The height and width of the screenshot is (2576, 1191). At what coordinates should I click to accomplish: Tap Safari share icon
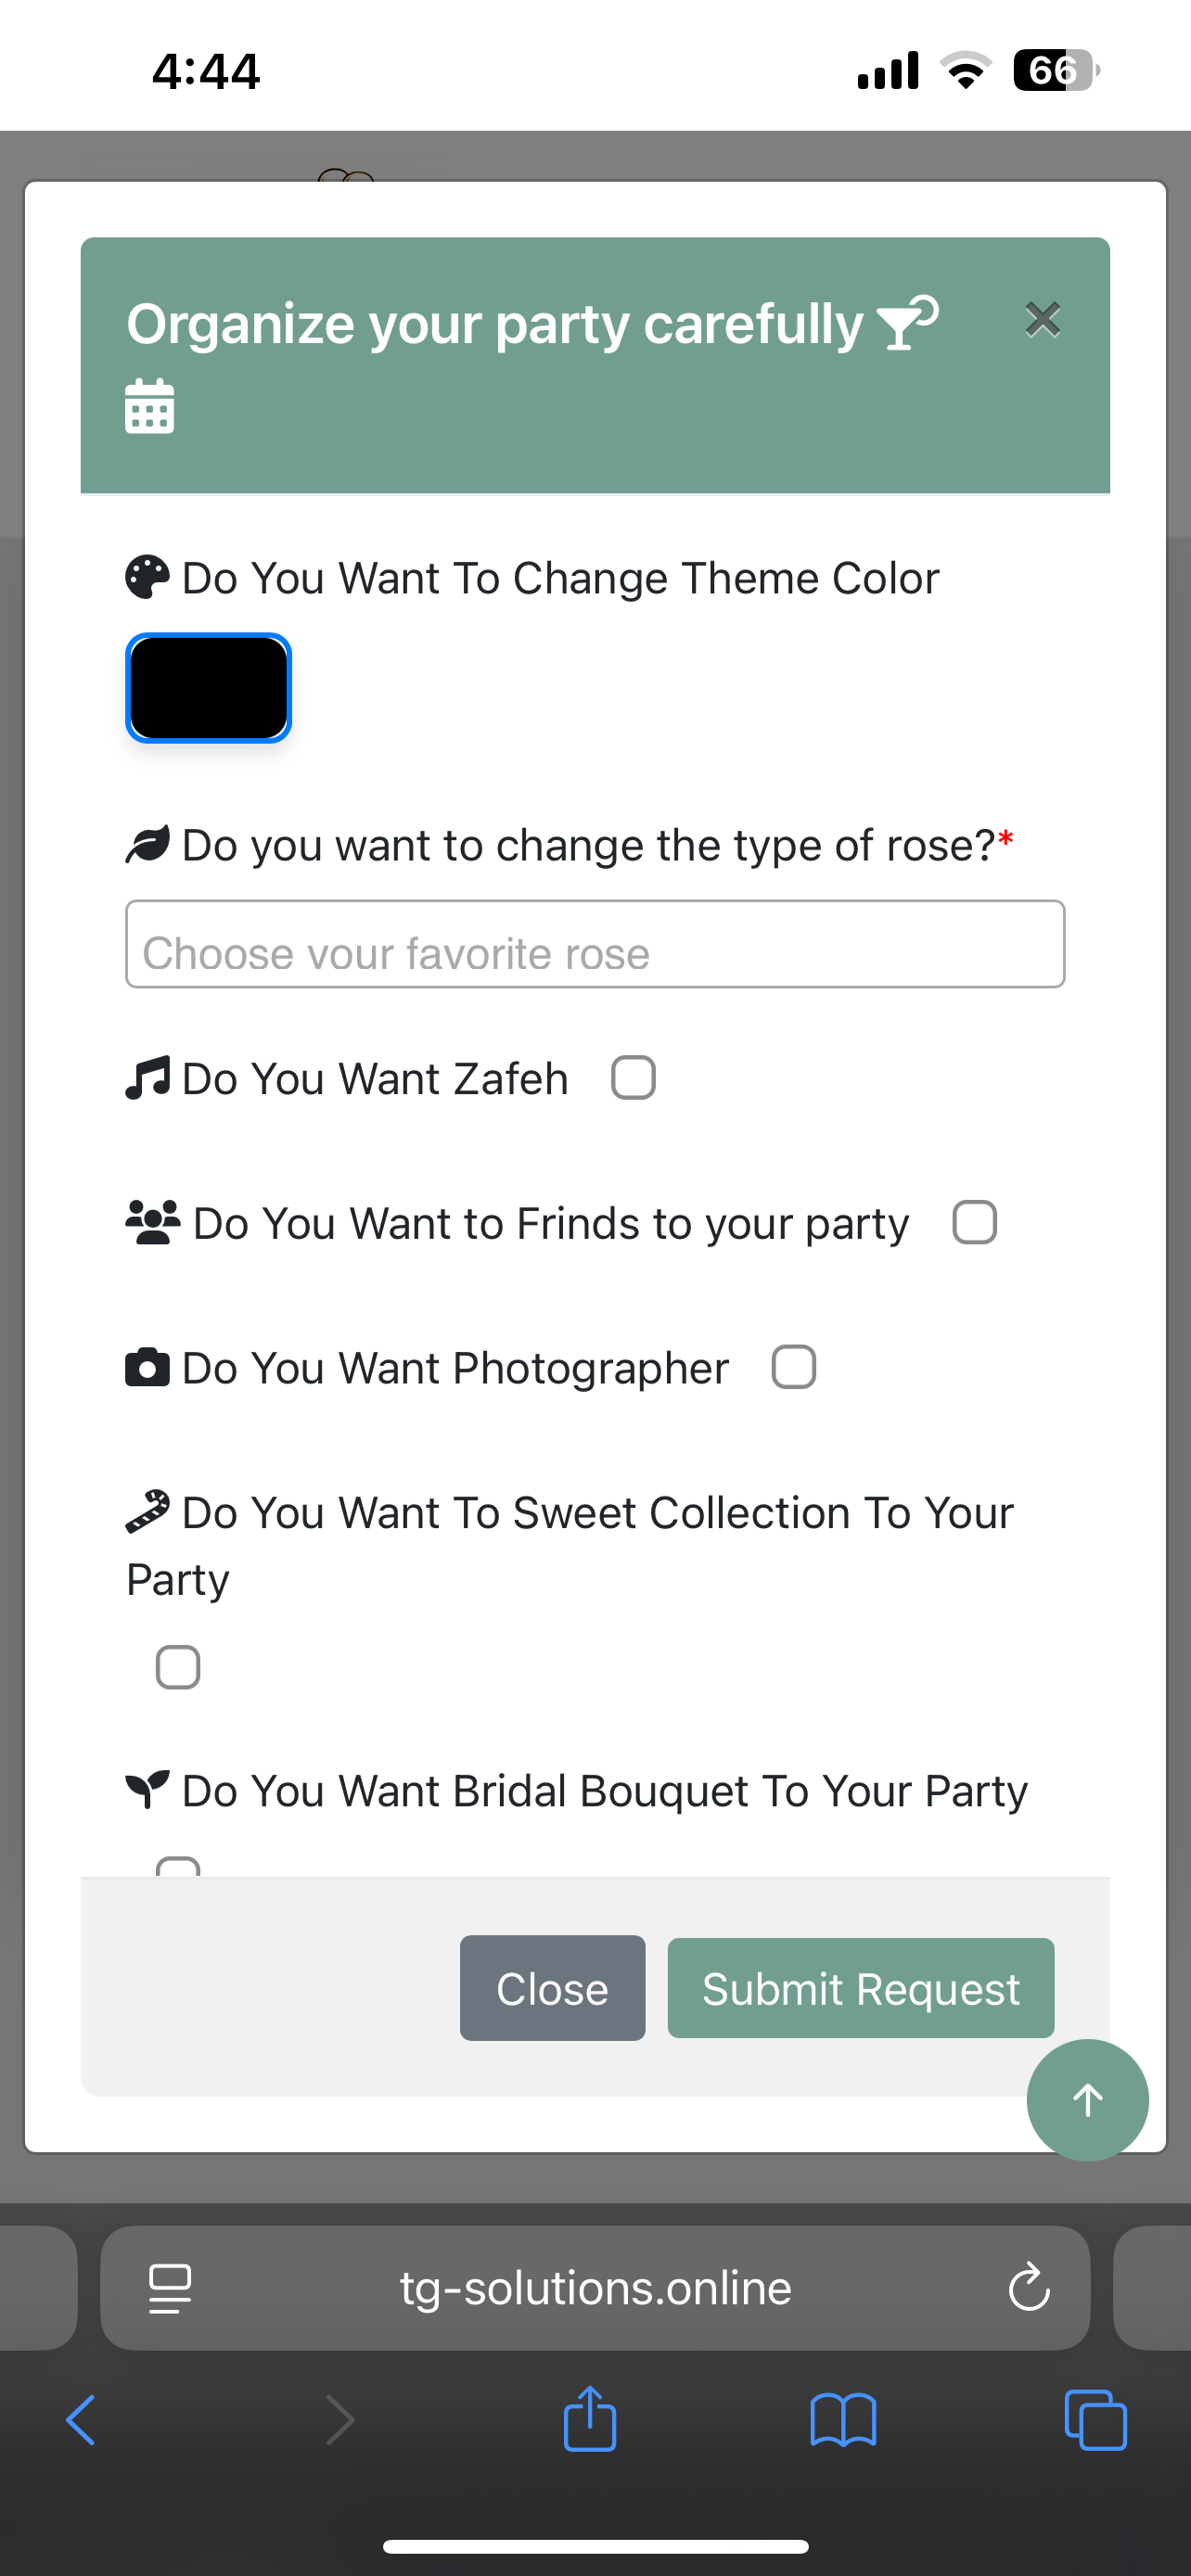point(590,2418)
